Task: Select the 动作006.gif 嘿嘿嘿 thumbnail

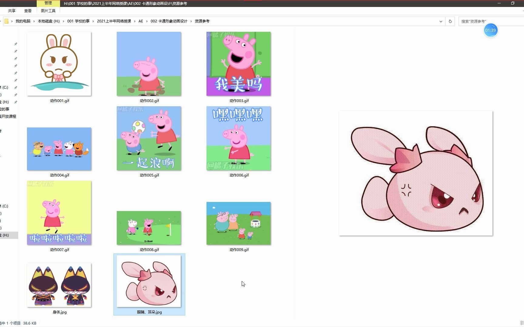Action: point(239,138)
